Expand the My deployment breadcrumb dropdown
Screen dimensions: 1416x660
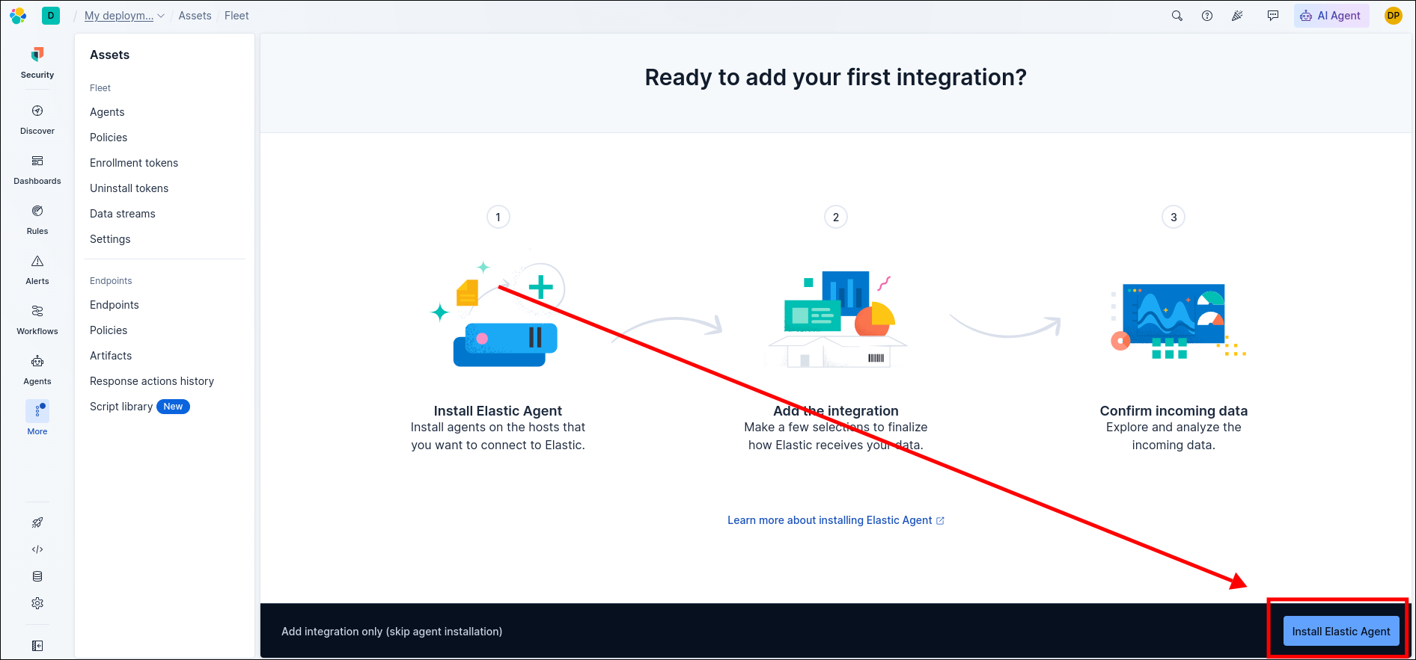click(x=124, y=16)
